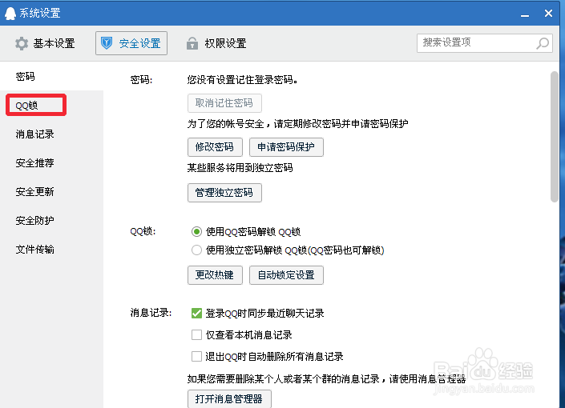
Task: Click the shield icon for 安全设置
Action: (x=107, y=43)
